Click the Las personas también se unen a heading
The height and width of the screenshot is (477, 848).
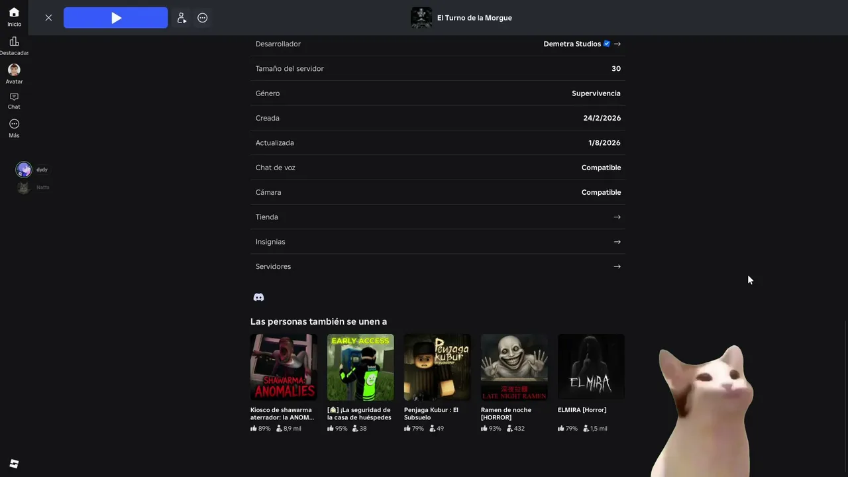(x=319, y=321)
